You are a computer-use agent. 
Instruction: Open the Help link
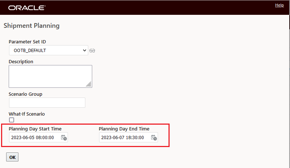click(279, 5)
